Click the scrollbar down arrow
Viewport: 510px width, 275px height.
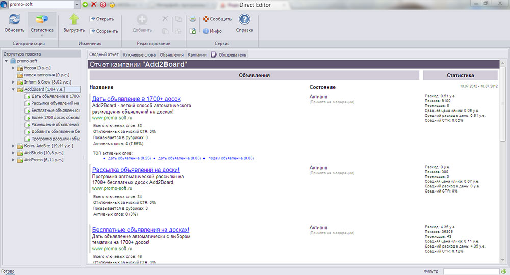[502, 260]
